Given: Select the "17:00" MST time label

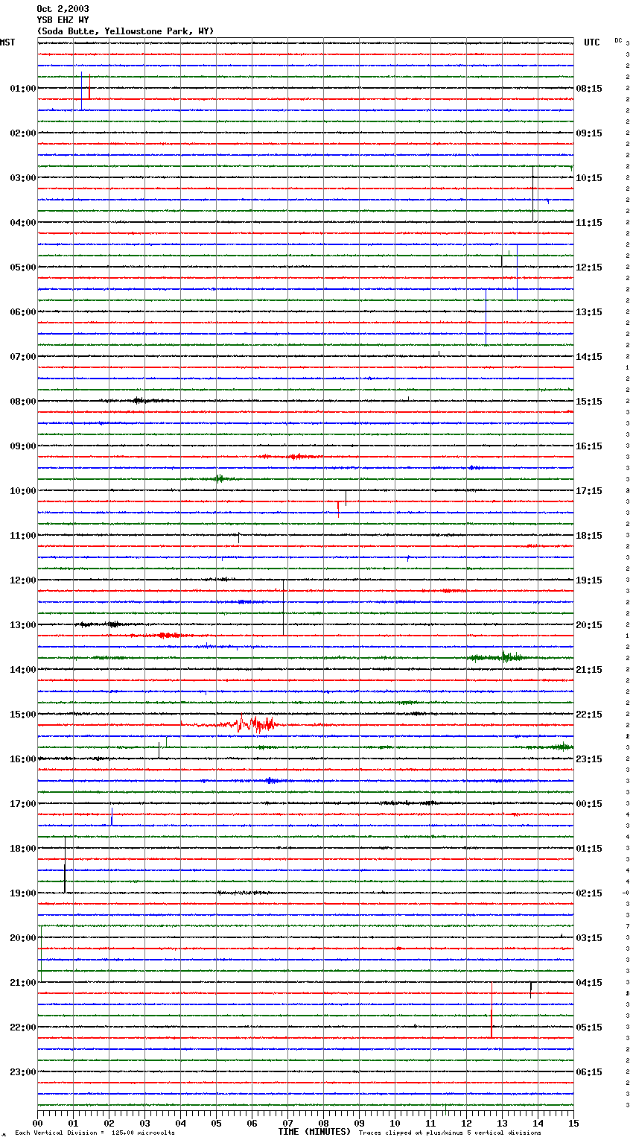Looking at the screenshot, I should point(23,804).
